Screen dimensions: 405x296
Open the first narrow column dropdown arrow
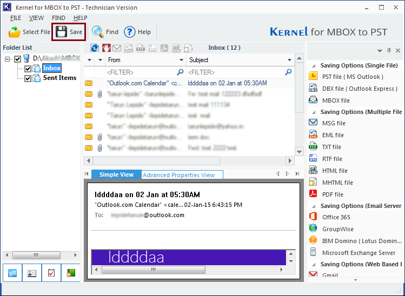(89, 60)
